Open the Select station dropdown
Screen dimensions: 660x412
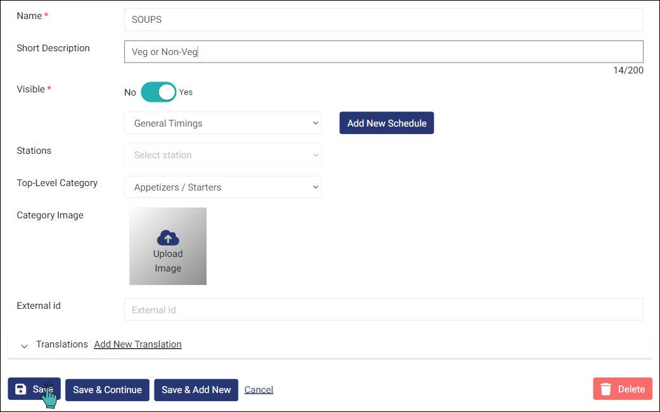click(x=223, y=155)
